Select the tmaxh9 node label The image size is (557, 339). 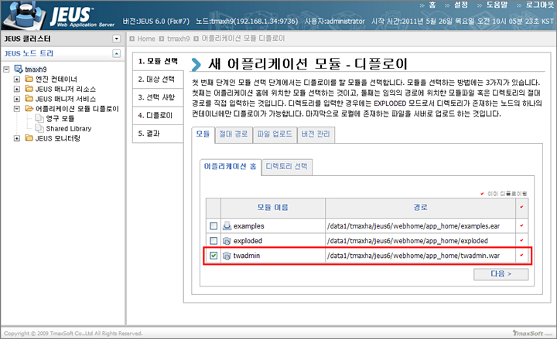pos(36,69)
